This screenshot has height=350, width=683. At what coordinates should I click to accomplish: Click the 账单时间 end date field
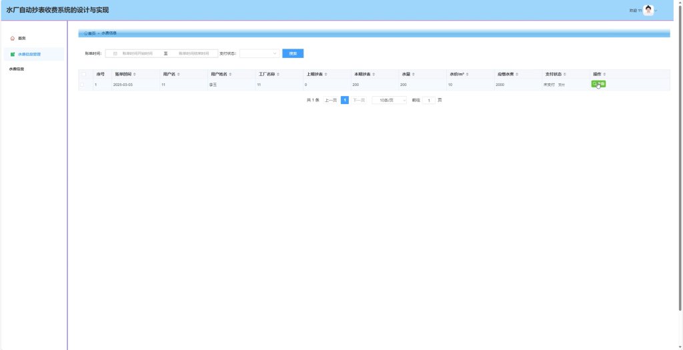click(x=194, y=53)
